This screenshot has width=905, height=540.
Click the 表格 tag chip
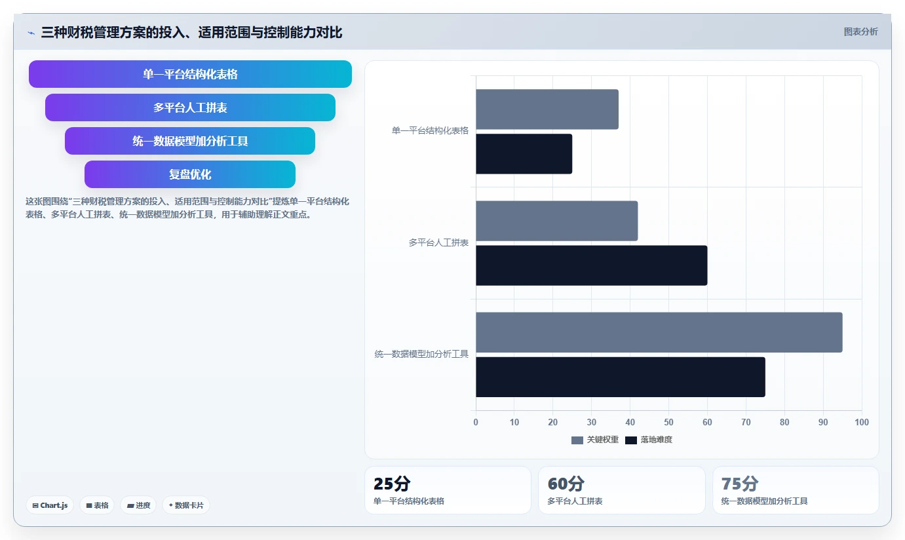coord(97,505)
